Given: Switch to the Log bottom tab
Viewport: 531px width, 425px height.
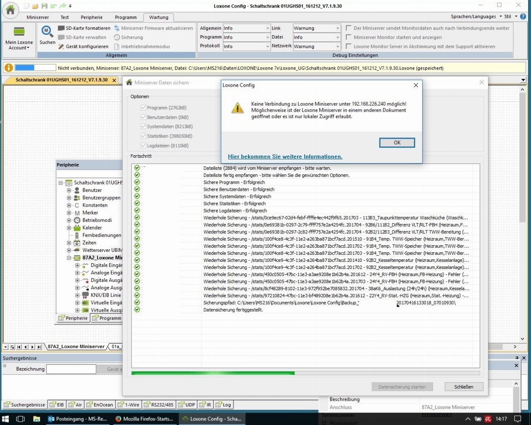Looking at the screenshot, I should 223,405.
